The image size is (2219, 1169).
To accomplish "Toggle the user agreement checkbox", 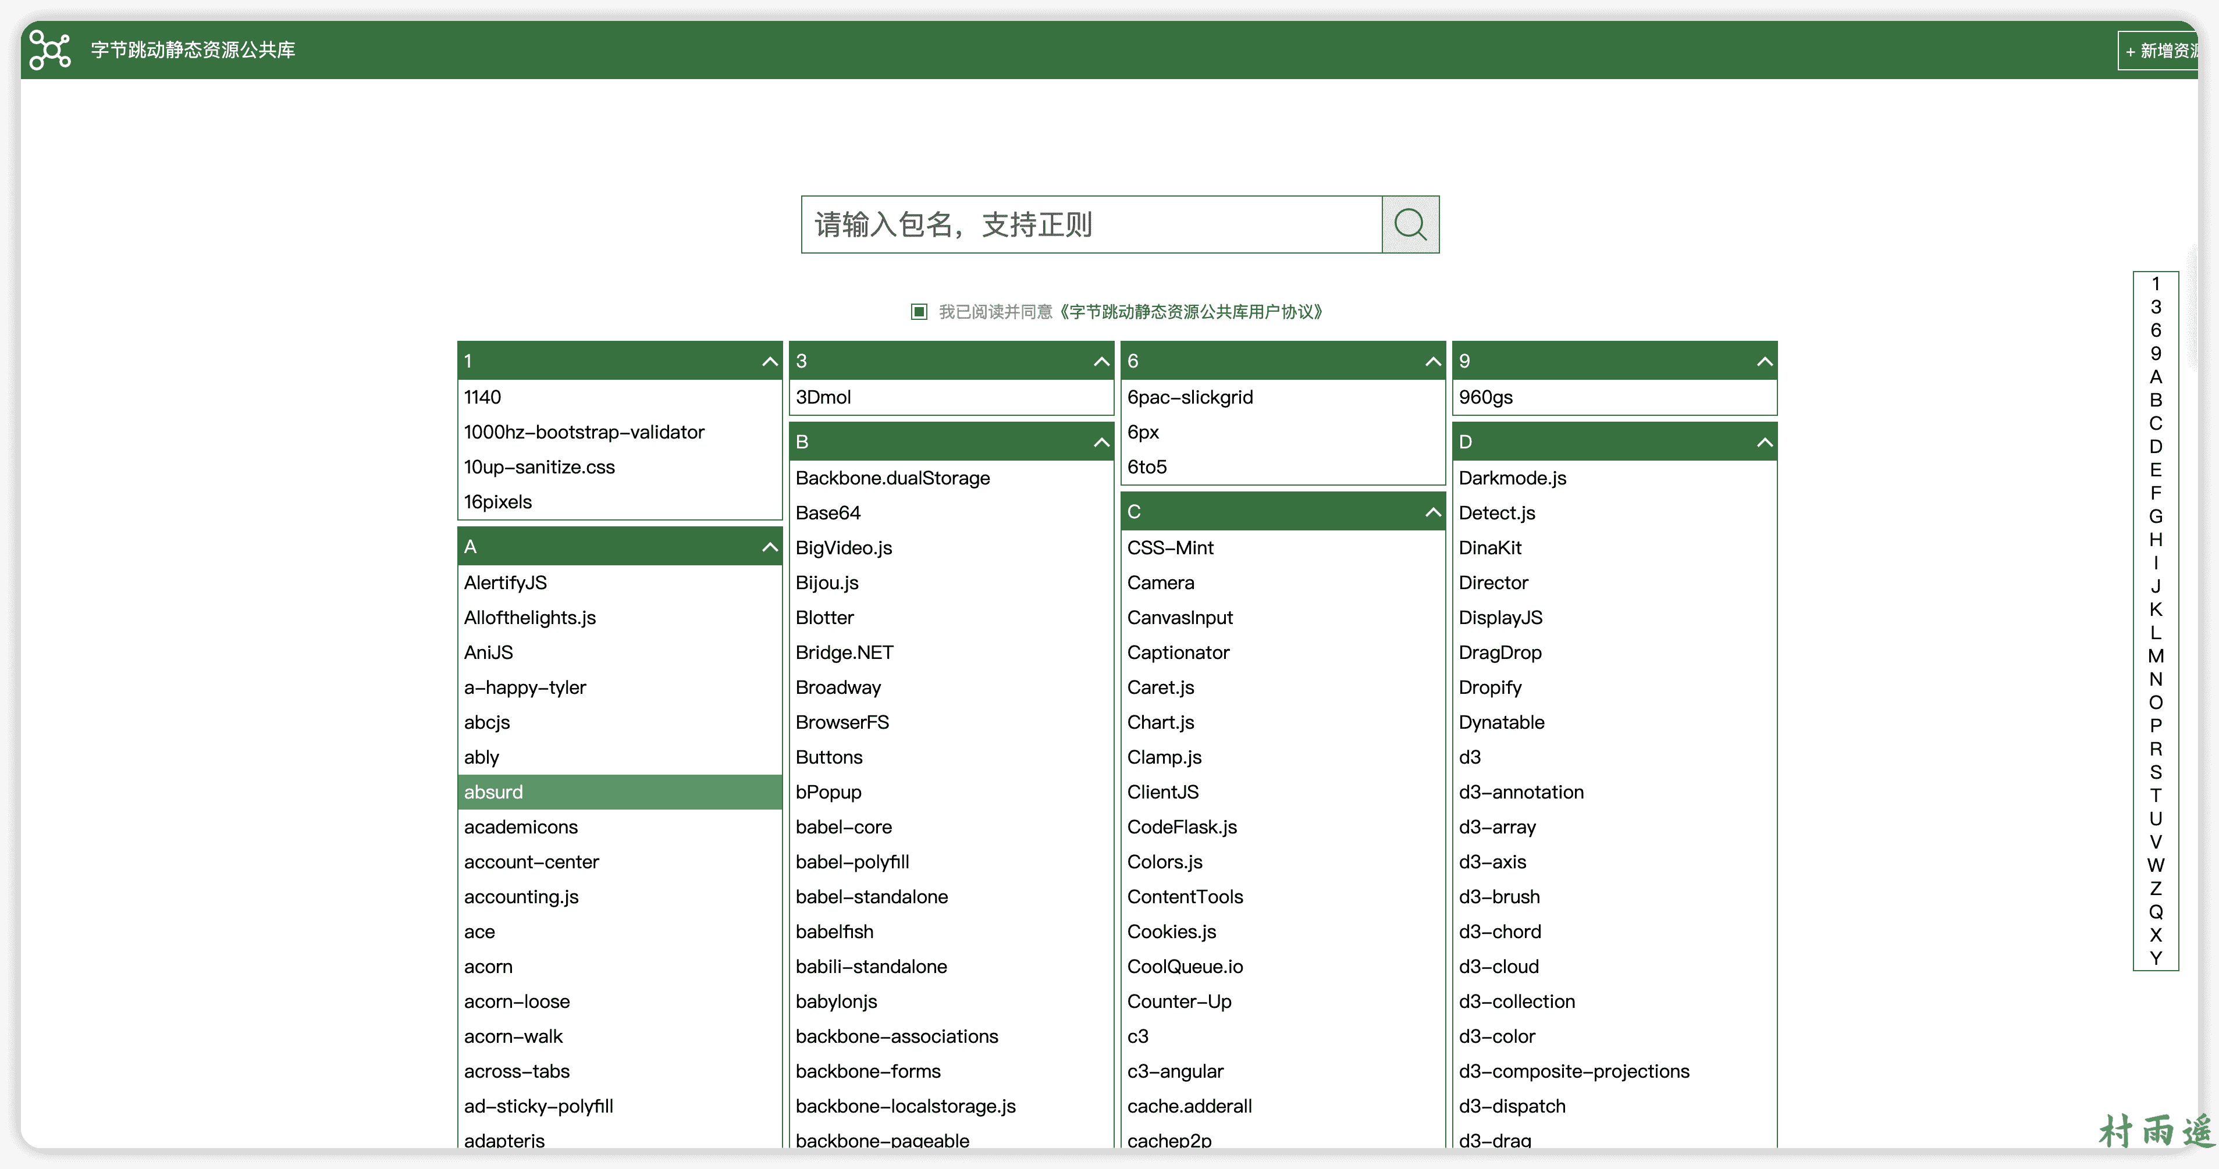I will [918, 312].
